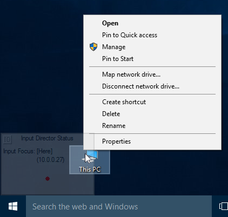This screenshot has height=217, width=228.
Task: Click the Input Director Status title
Action: tap(47, 138)
